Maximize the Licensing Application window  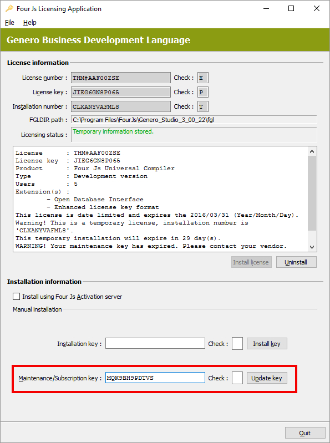click(291, 8)
